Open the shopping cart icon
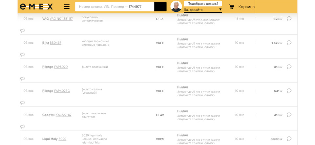This screenshot has width=315, height=145. (x=231, y=7)
